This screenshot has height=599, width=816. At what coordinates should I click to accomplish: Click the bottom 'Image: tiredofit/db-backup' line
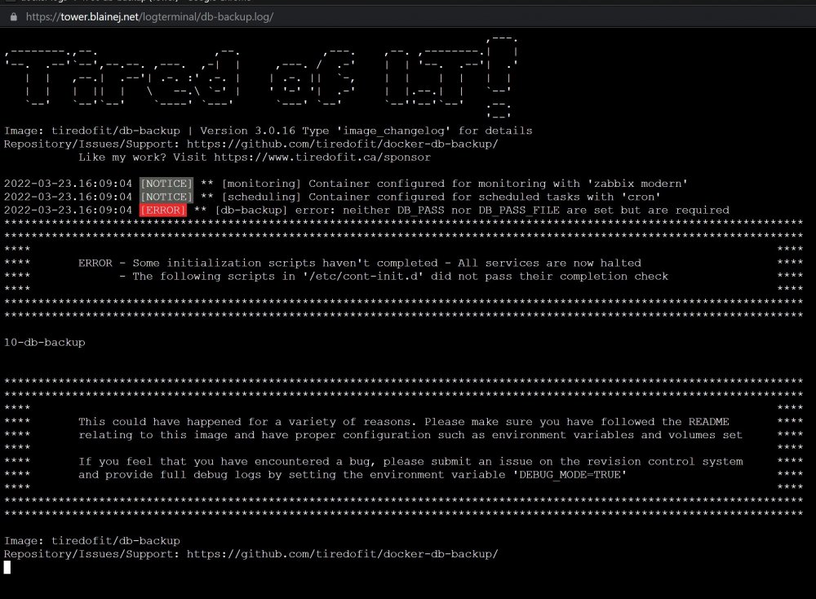[x=92, y=541]
